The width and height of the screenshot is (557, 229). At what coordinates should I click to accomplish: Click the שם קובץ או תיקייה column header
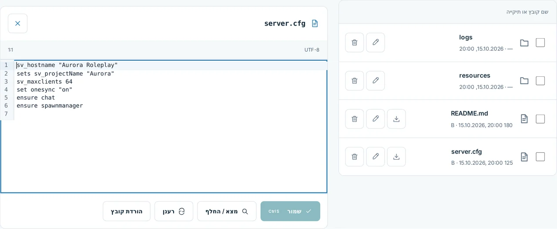click(x=527, y=12)
